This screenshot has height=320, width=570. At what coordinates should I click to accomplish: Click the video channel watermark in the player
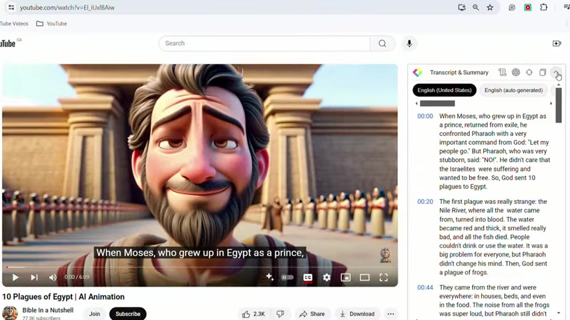(385, 255)
